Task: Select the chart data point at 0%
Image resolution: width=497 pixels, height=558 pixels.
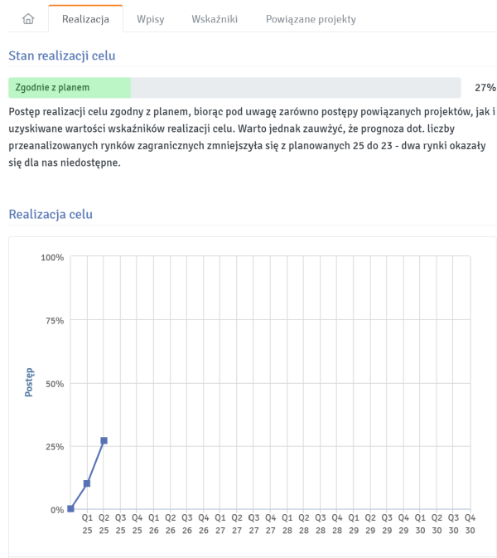Action: (x=70, y=508)
